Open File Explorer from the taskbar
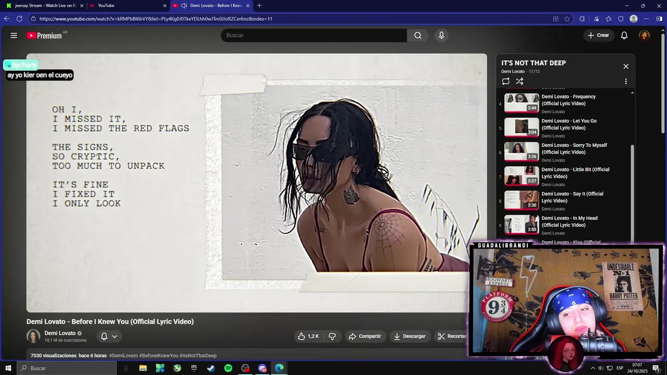This screenshot has height=375, width=667. [x=143, y=368]
